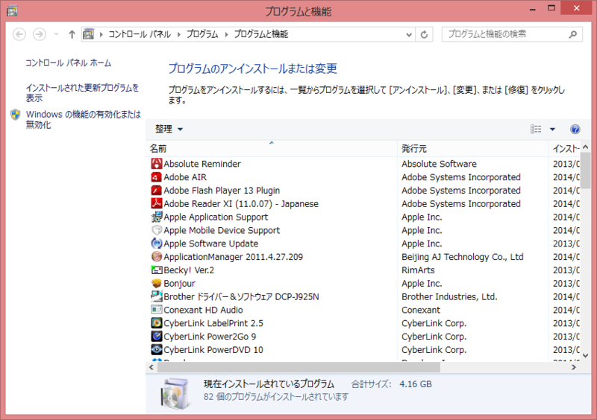This screenshot has width=597, height=420.
Task: Open コントロール パネル ホーム link
Action: tap(68, 63)
